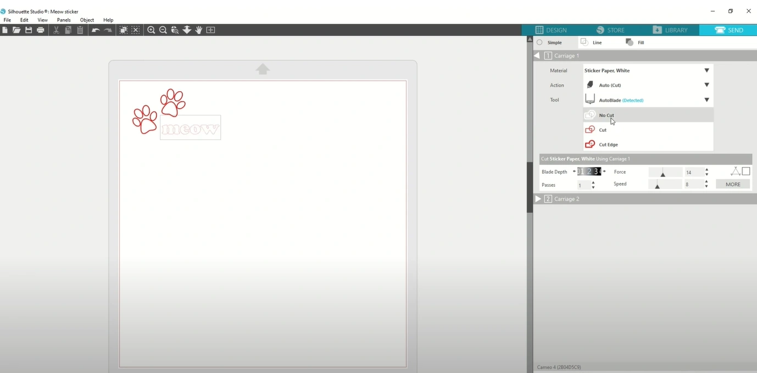Increase the Passes value with up arrow

(x=593, y=182)
